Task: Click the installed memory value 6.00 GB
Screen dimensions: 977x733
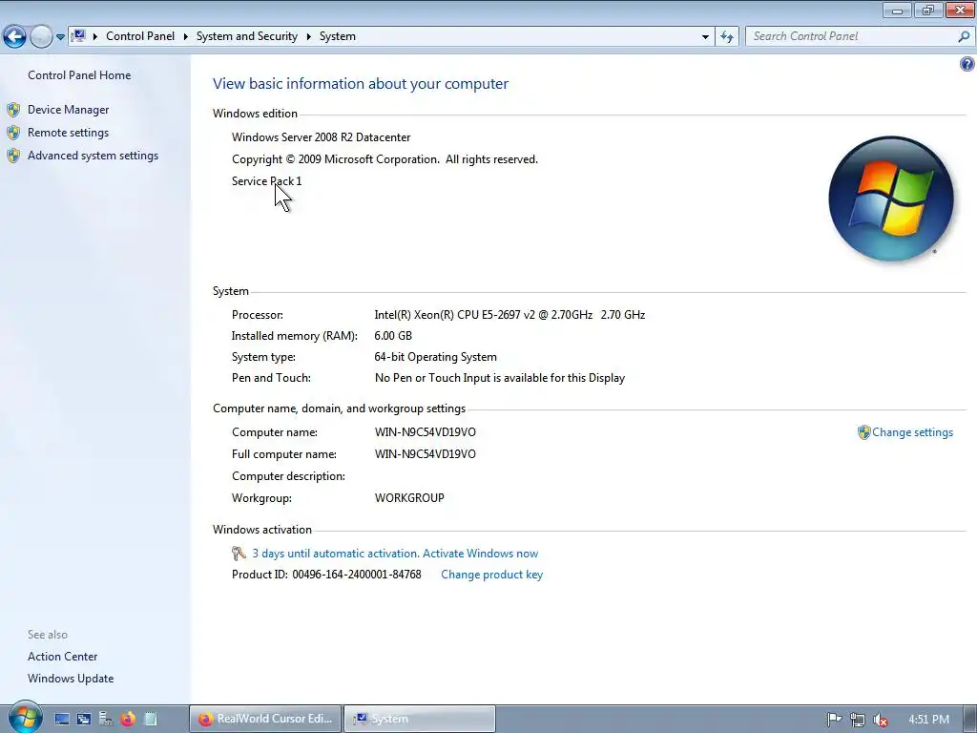Action: [x=393, y=336]
